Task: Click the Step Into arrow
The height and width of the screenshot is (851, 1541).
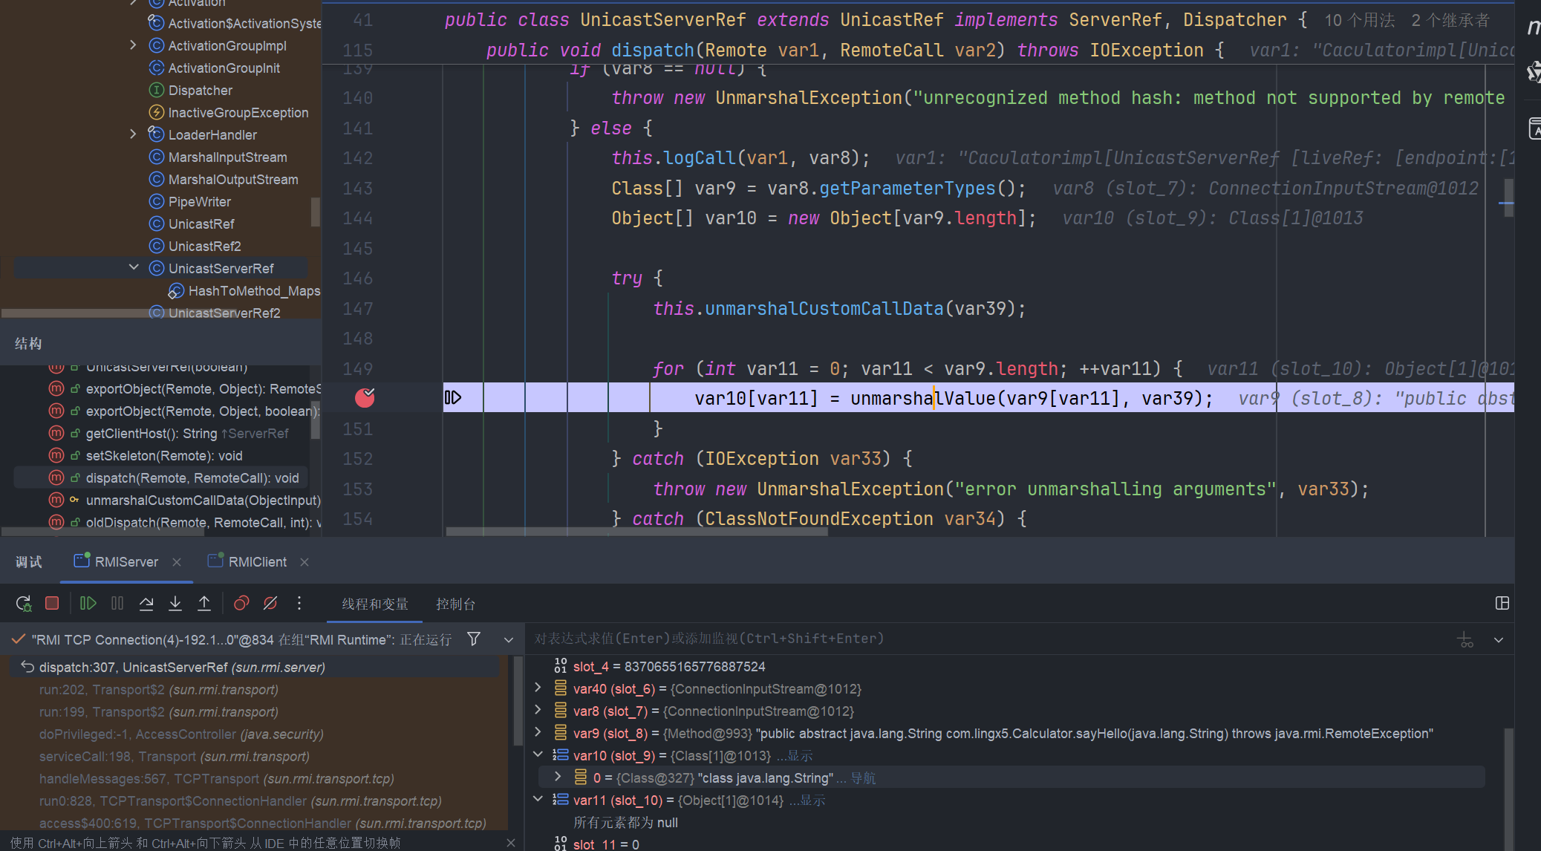Action: [x=175, y=603]
